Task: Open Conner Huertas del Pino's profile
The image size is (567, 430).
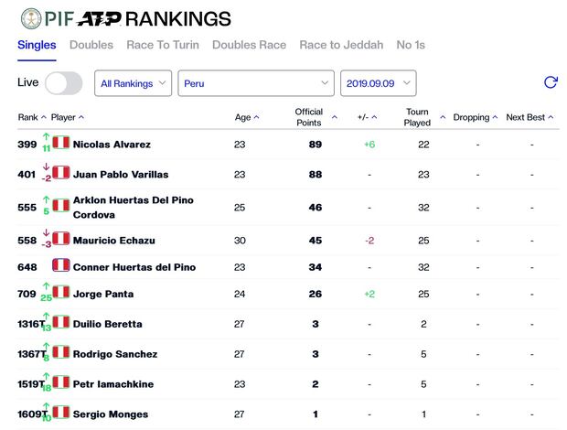Action: (134, 267)
